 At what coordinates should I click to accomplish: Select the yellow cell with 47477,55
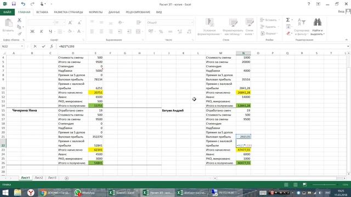pyautogui.click(x=244, y=150)
